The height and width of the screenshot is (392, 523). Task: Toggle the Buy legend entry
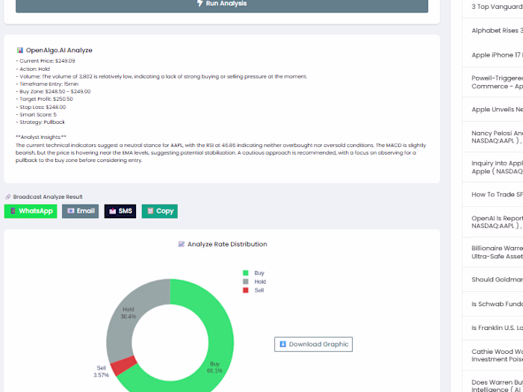tap(253, 273)
